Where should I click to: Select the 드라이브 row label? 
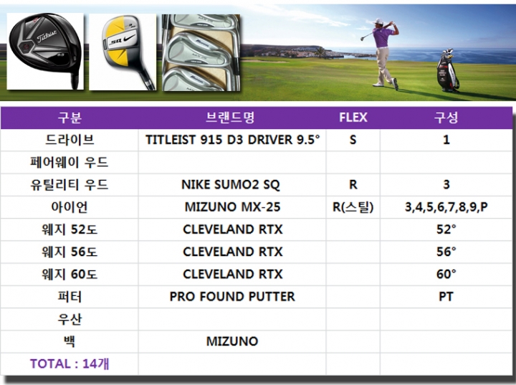tap(70, 140)
